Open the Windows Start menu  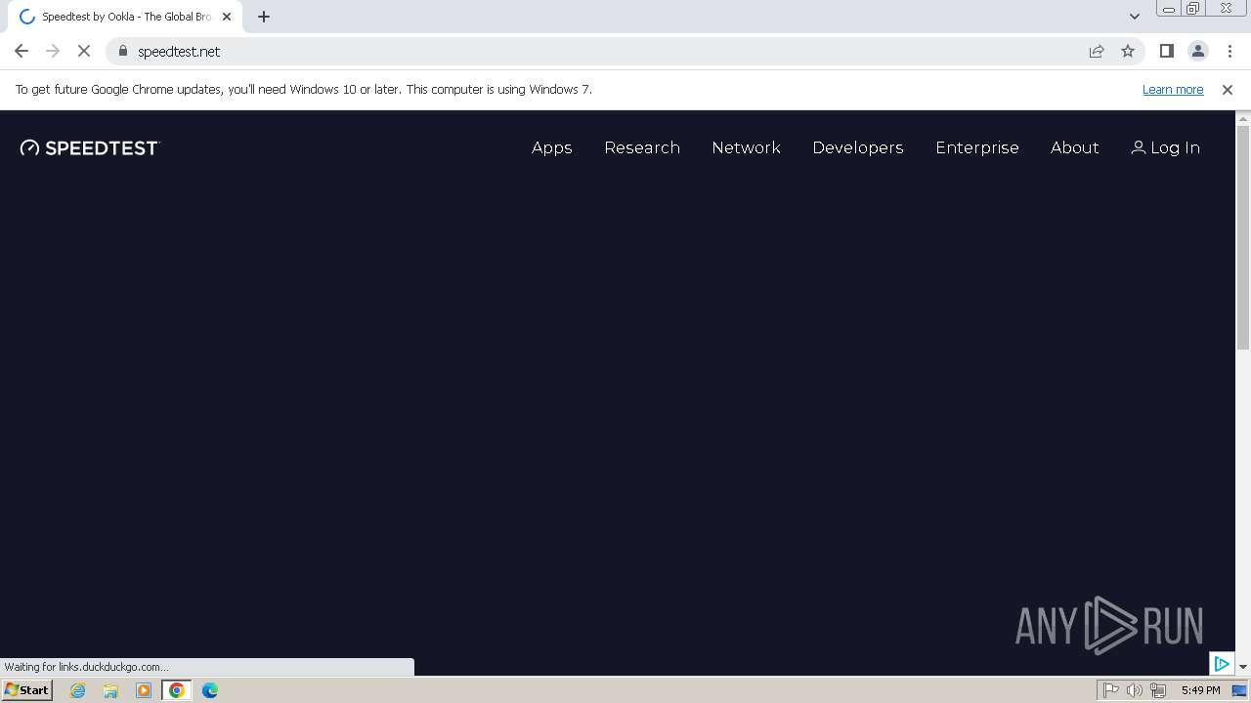(26, 690)
